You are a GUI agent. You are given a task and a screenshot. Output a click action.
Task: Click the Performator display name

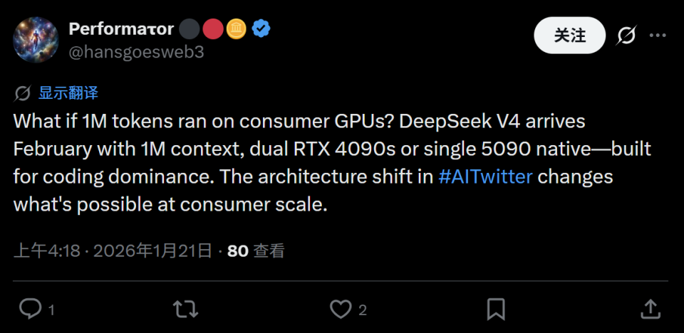pos(121,29)
